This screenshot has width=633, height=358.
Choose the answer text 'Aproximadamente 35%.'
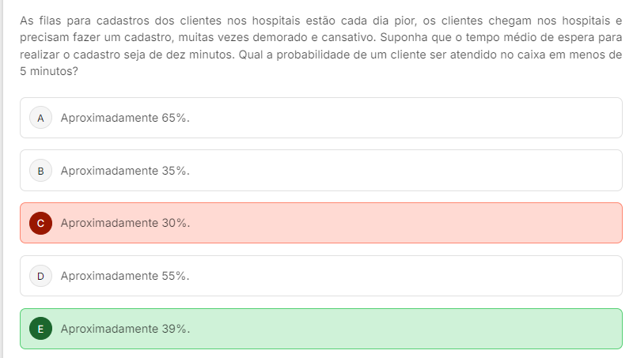pos(125,171)
